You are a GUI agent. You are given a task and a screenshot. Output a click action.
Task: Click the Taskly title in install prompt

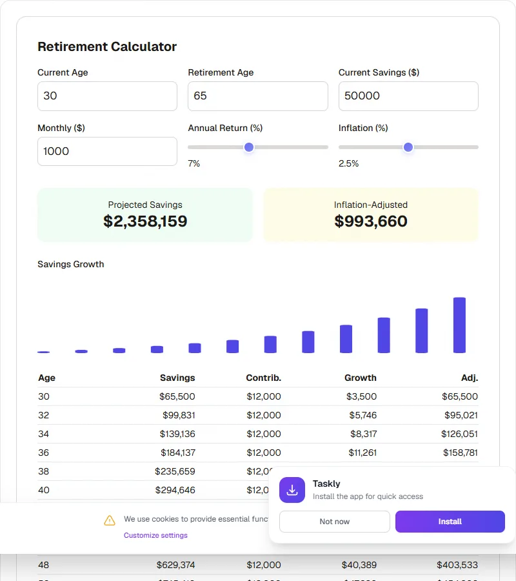pos(326,484)
